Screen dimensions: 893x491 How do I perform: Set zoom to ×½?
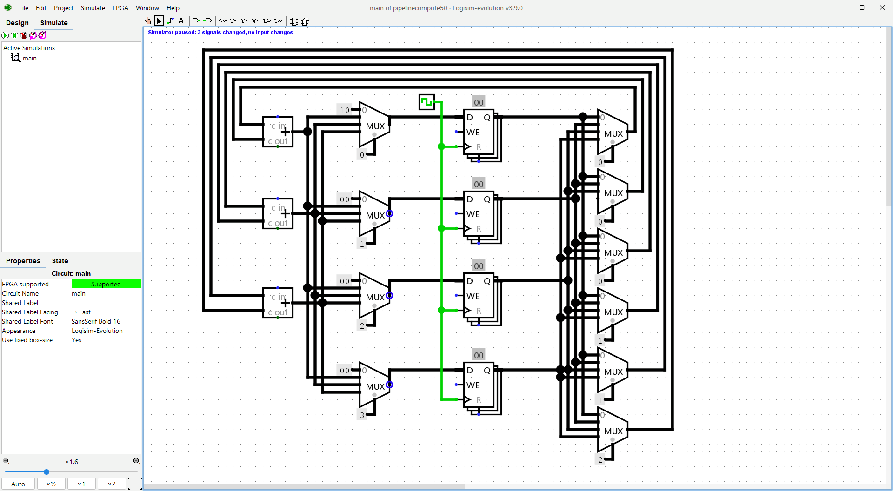click(52, 484)
